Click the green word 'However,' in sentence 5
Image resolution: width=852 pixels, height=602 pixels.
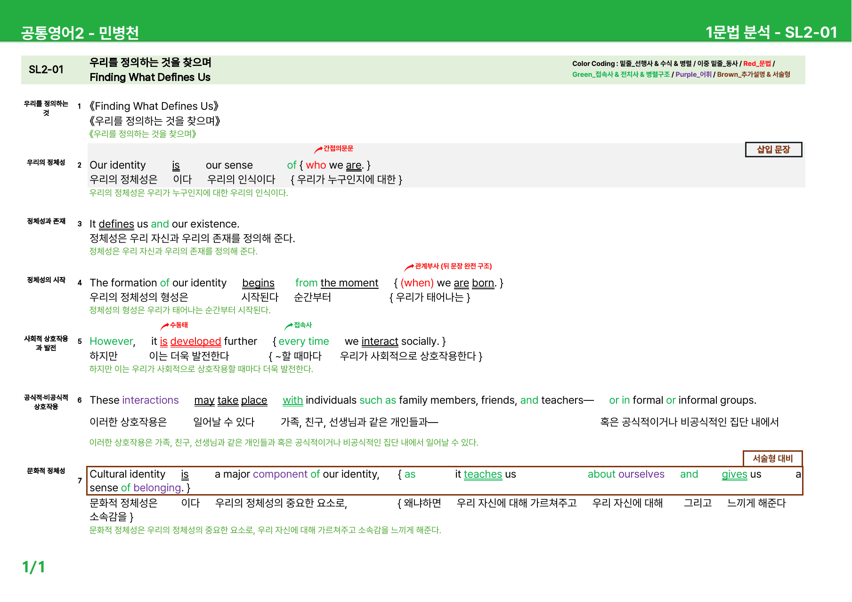(113, 342)
